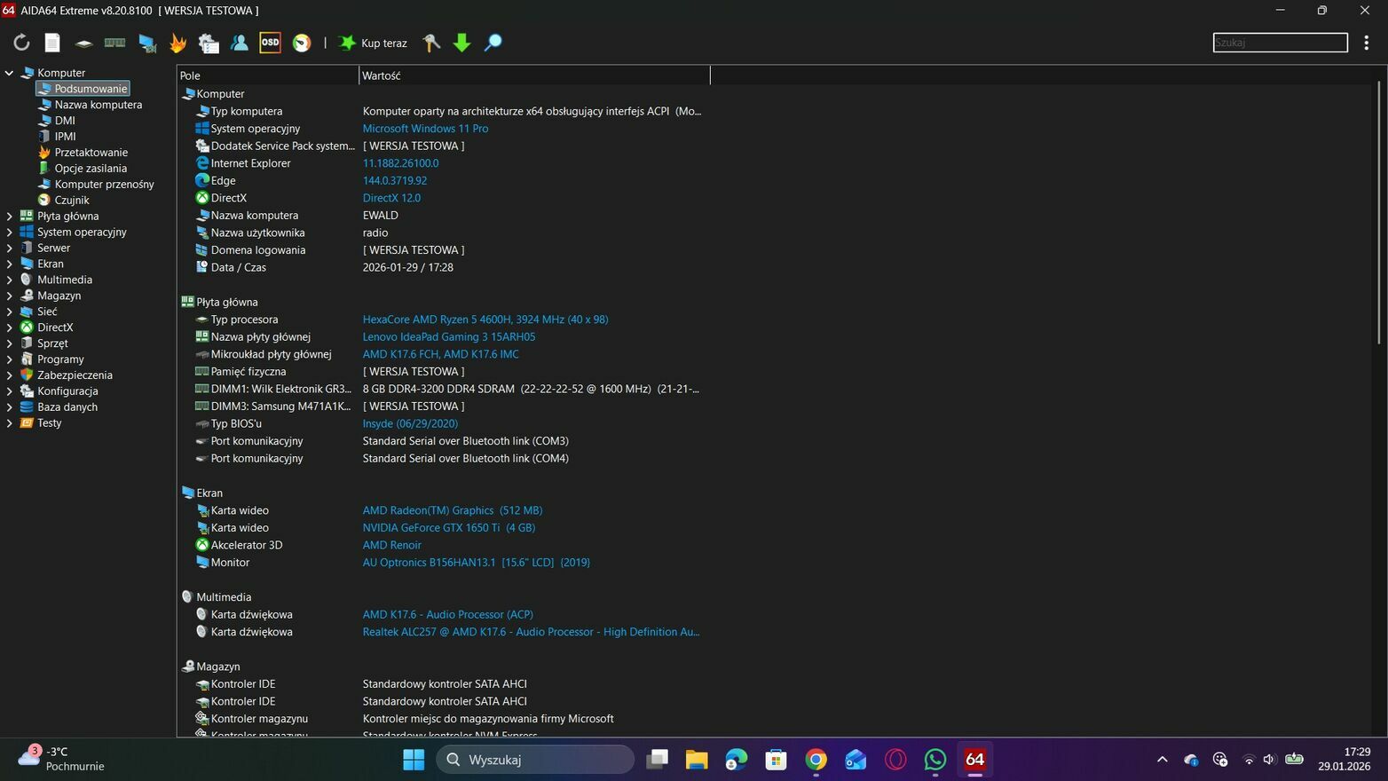Open the keys license icon
The image size is (1388, 781).
coord(431,43)
